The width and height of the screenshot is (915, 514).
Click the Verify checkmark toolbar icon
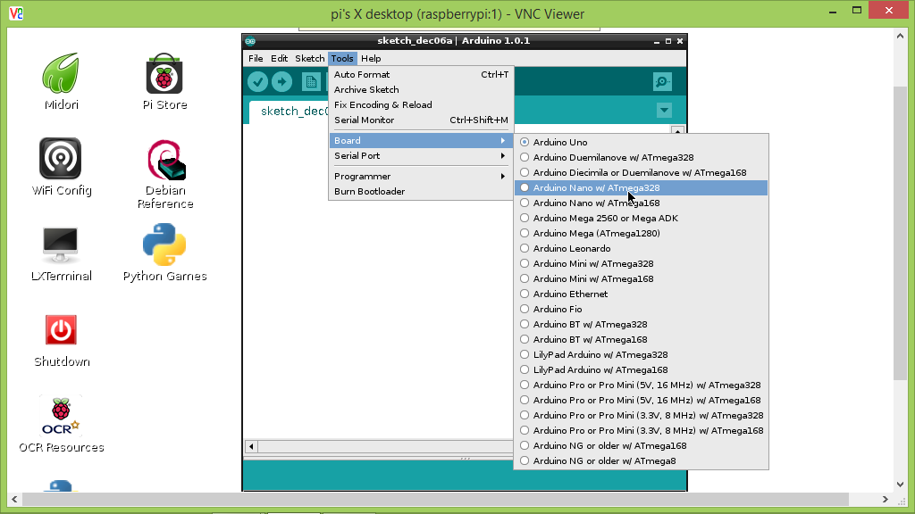pyautogui.click(x=257, y=81)
